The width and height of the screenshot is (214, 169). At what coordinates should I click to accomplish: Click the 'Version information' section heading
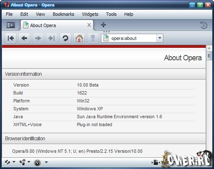tap(23, 74)
